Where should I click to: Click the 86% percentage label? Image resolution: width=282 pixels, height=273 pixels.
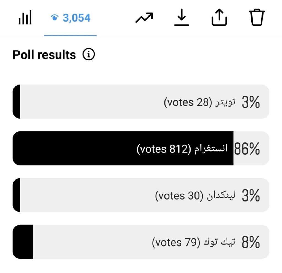247,149
